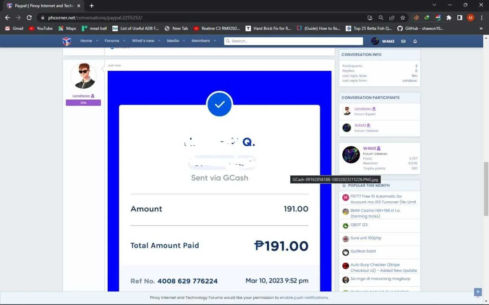Viewport: 489px width, 305px height.
Task: Click the zoom magnifier icon in address bar
Action: (381, 18)
